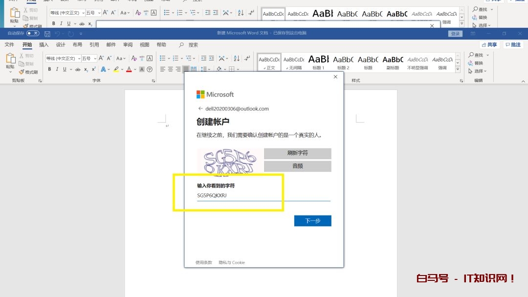528x297 pixels.
Task: Click the back arrow beside email address
Action: pyautogui.click(x=200, y=109)
